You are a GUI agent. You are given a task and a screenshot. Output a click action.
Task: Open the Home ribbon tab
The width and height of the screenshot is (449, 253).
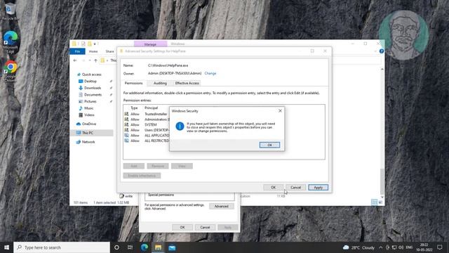click(x=93, y=51)
